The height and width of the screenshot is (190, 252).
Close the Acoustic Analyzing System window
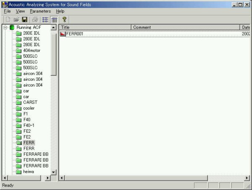247,5
